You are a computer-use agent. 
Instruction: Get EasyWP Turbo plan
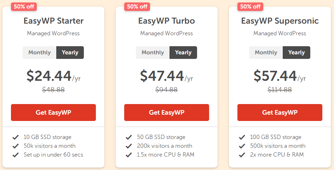click(x=167, y=113)
